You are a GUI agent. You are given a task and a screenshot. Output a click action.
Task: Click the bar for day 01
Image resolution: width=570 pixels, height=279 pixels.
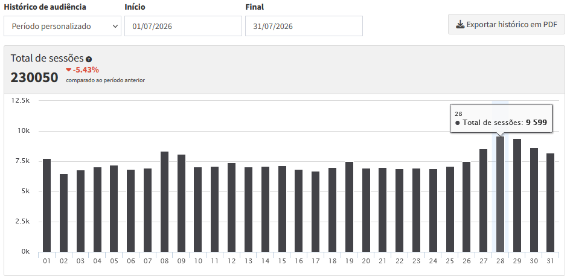pos(47,205)
